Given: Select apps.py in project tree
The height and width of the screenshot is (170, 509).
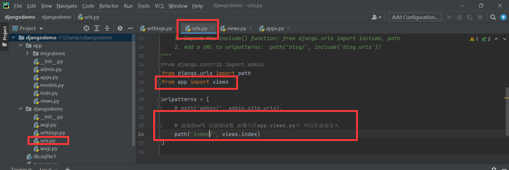Looking at the screenshot, I should pos(46,77).
